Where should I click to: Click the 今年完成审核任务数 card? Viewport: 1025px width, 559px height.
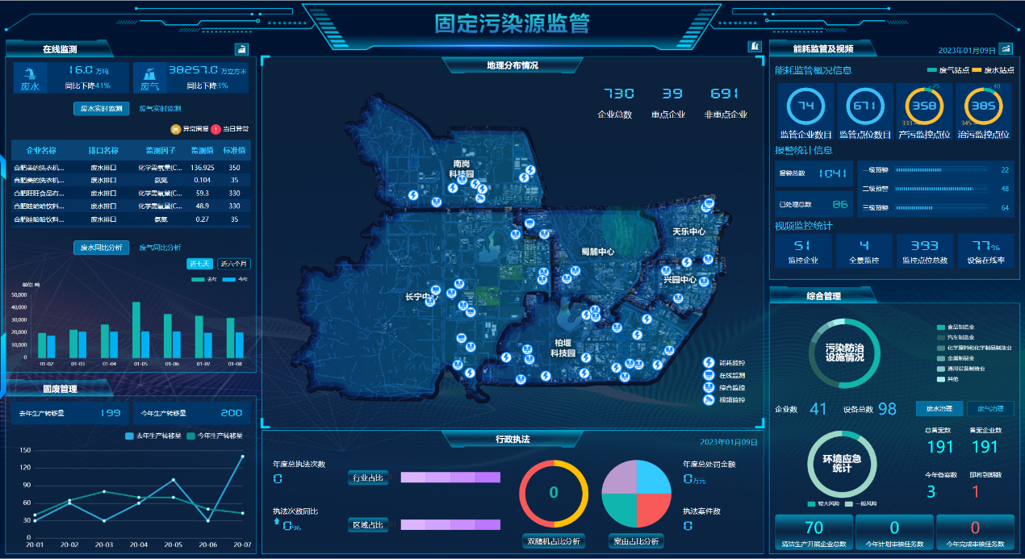click(975, 533)
